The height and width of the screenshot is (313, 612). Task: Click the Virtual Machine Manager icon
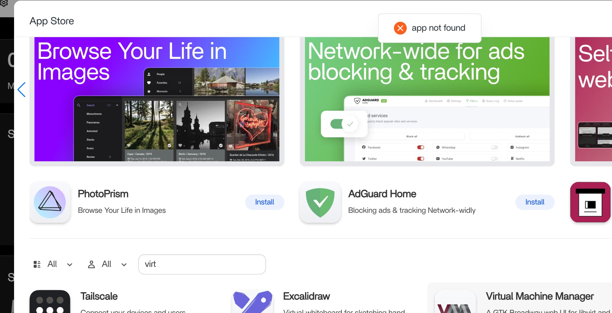tap(455, 301)
